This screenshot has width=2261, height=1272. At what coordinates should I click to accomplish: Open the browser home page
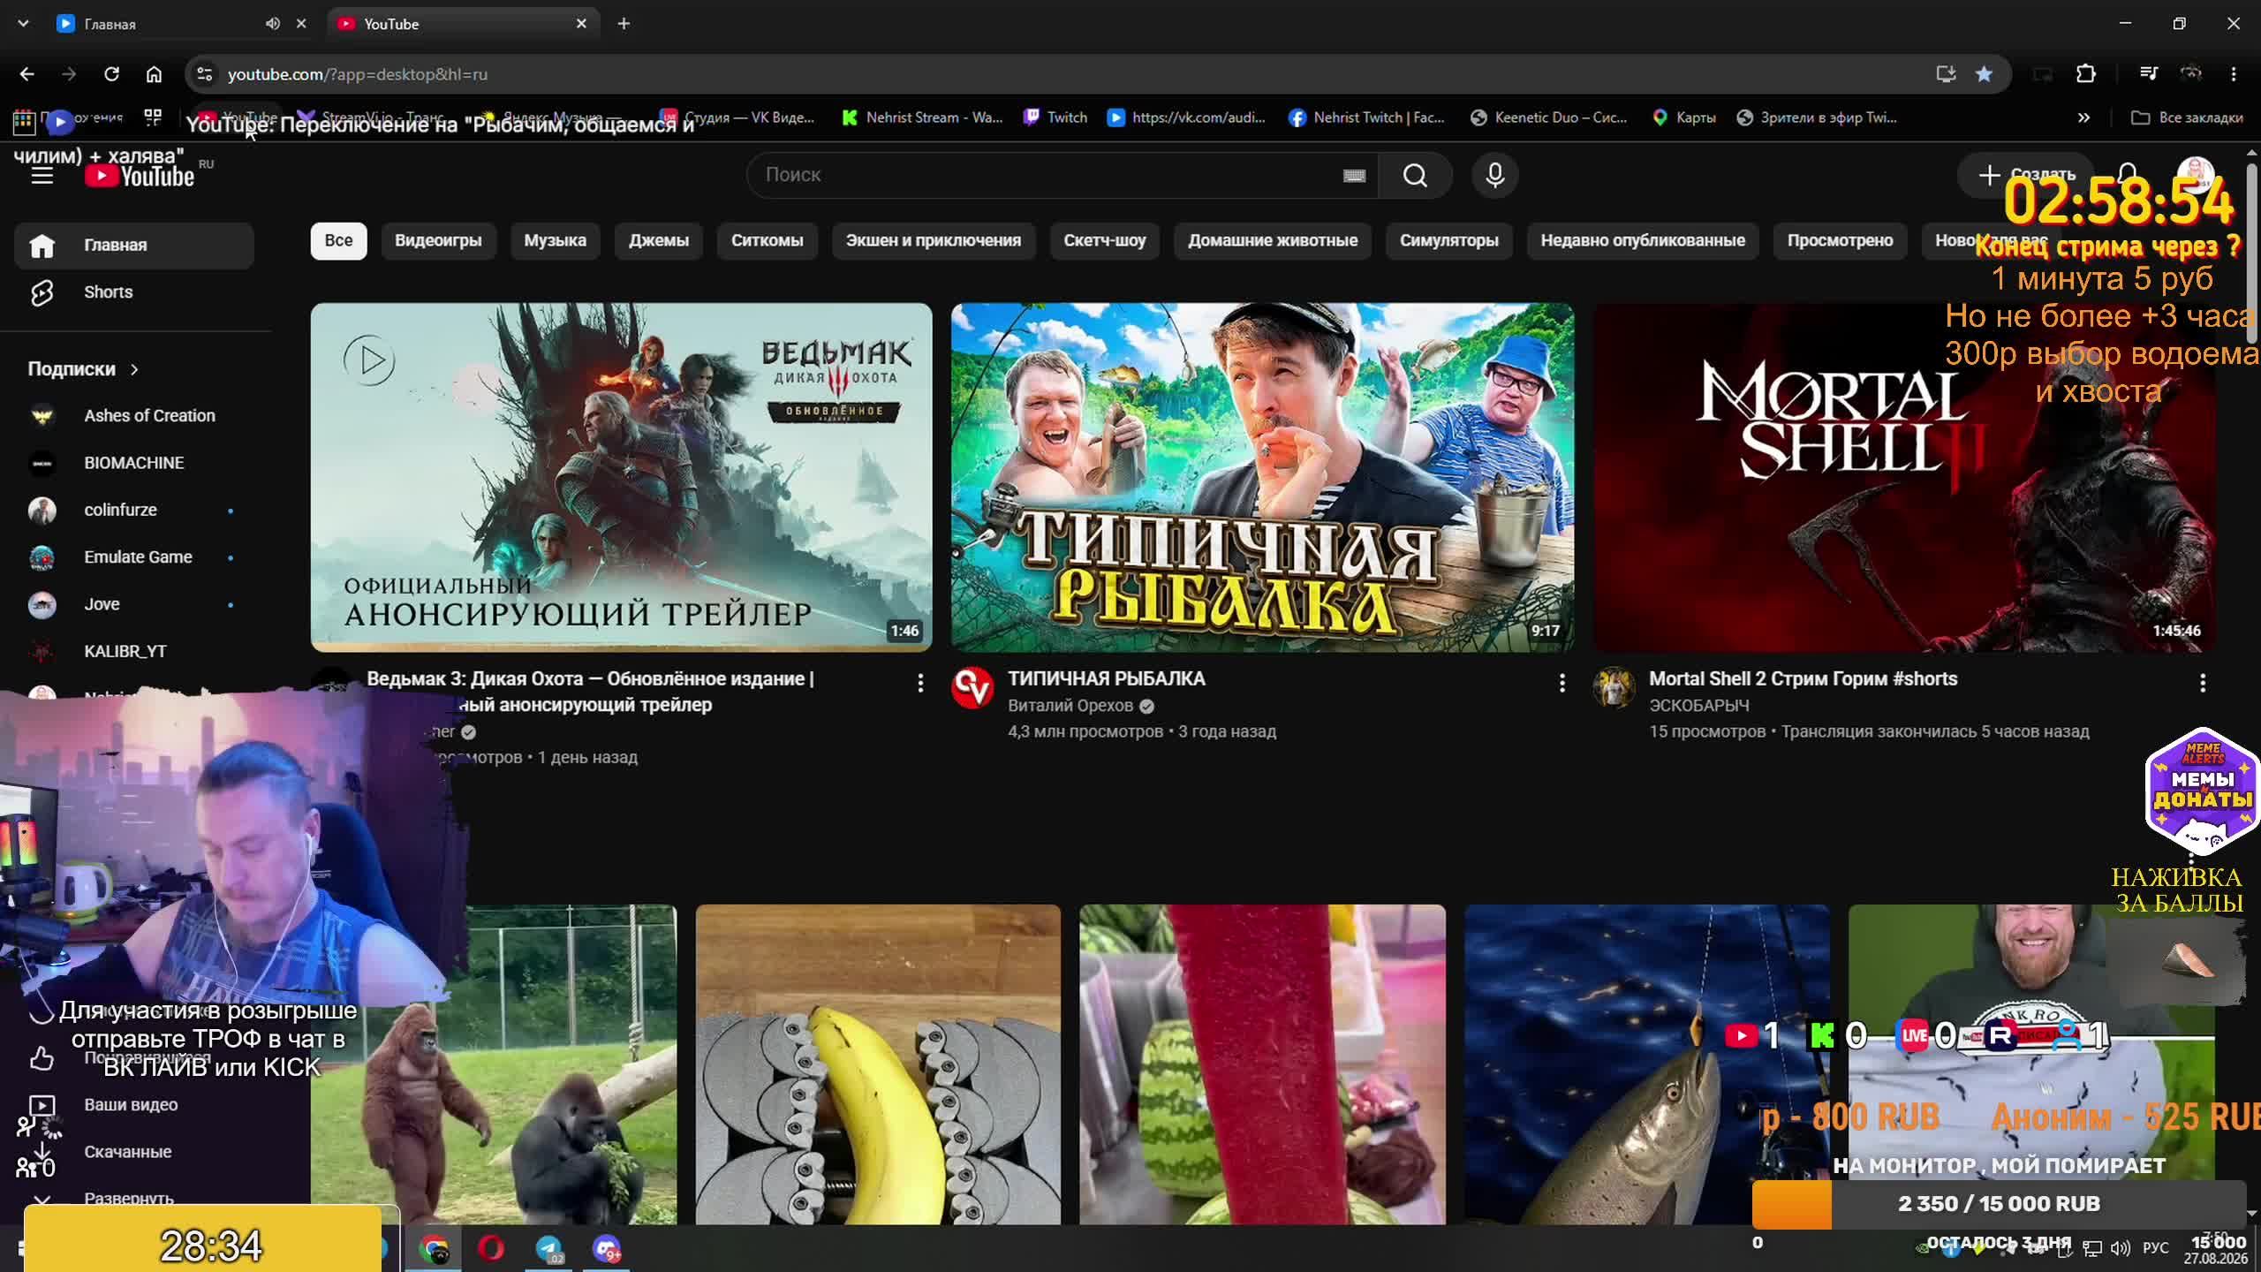click(154, 74)
